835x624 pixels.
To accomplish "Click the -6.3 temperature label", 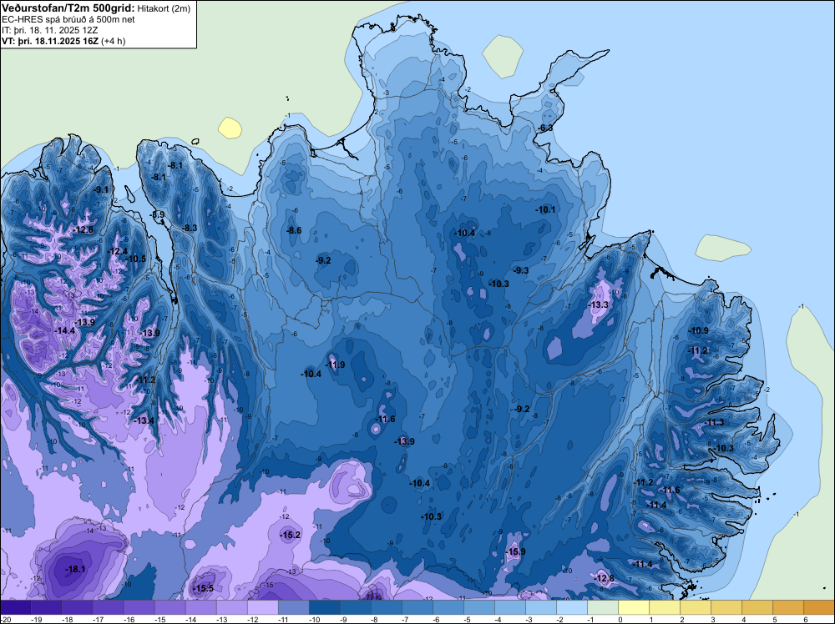I will pos(545,128).
